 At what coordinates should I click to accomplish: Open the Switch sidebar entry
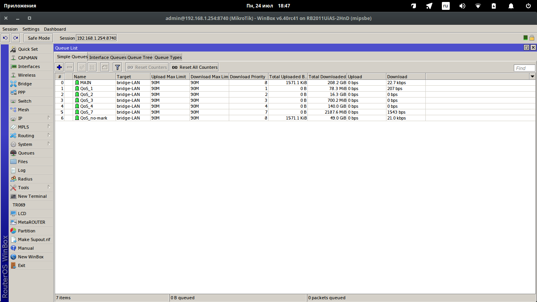[31, 101]
